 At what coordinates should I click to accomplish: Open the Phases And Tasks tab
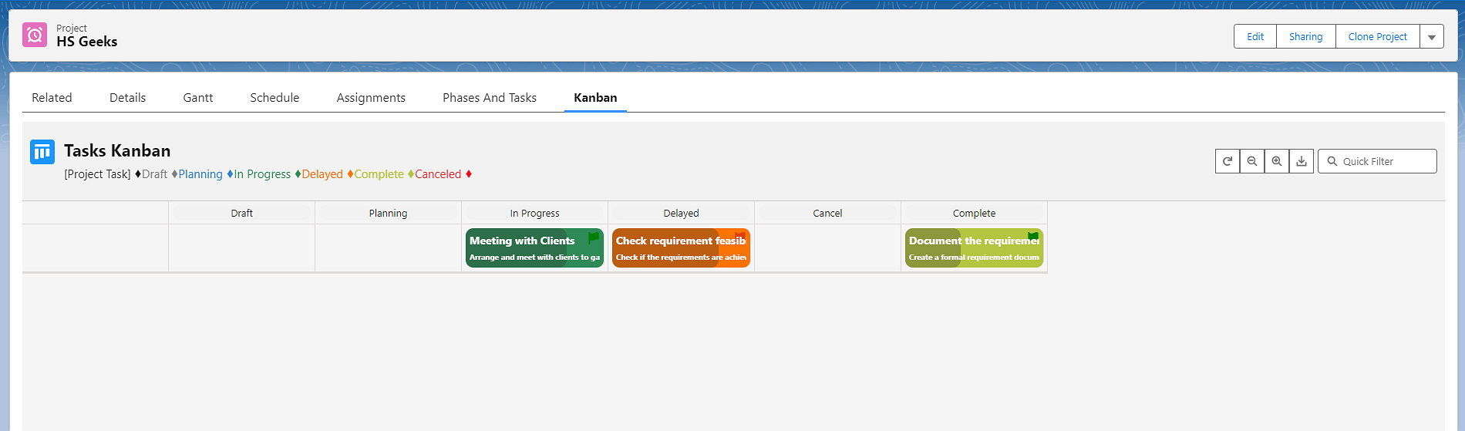(489, 98)
